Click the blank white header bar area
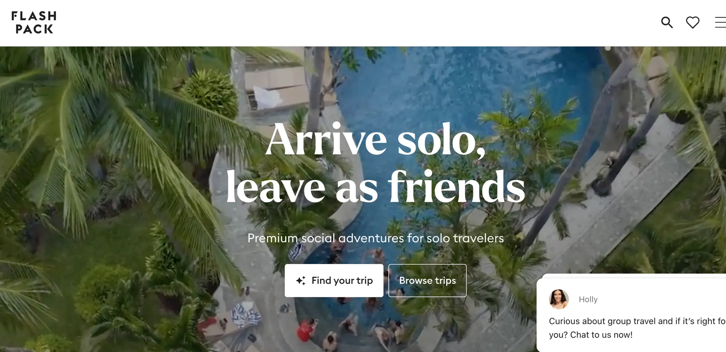The height and width of the screenshot is (352, 726). [x=340, y=23]
